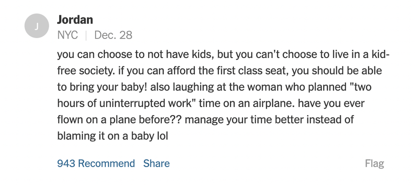The height and width of the screenshot is (187, 415).
Task: Flag Jordan's comment
Action: tap(374, 163)
